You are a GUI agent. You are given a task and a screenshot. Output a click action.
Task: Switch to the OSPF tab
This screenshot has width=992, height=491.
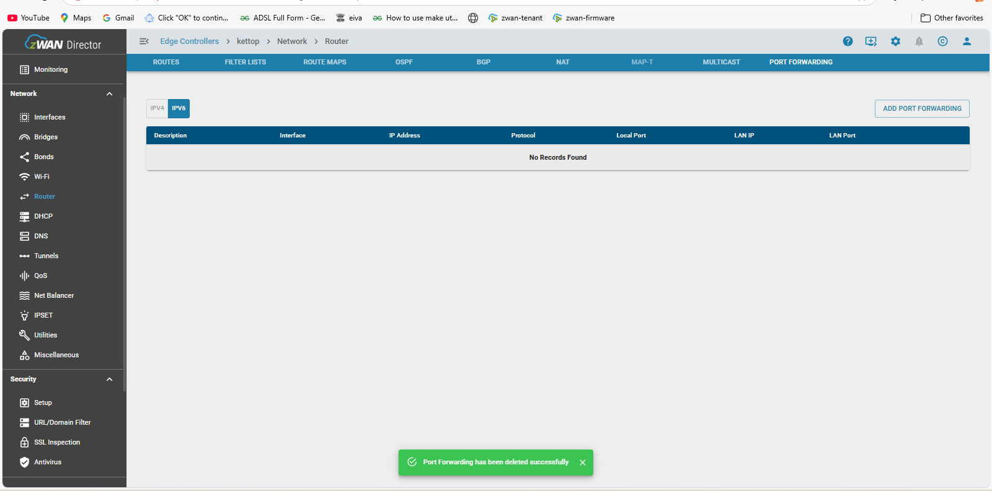(x=404, y=63)
